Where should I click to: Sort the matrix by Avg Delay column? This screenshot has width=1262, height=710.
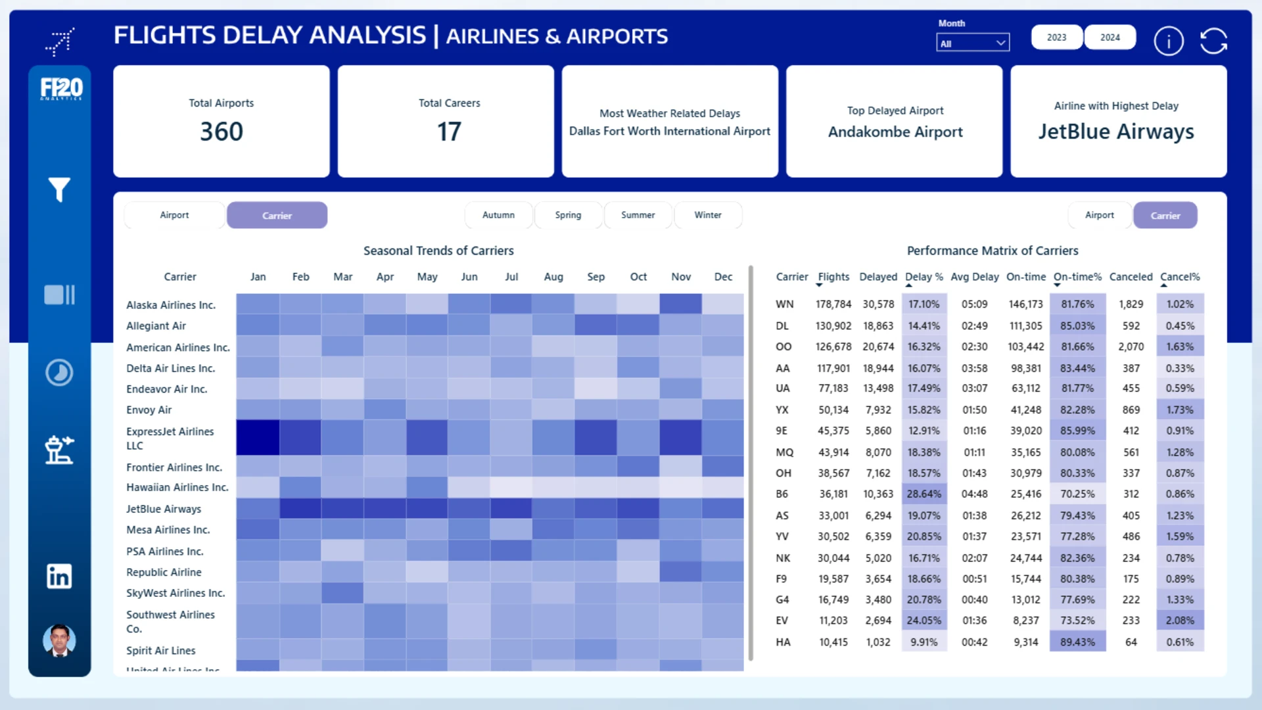(975, 277)
